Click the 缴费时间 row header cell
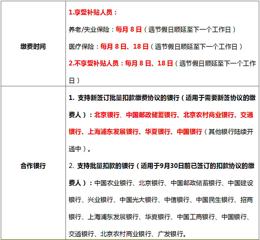 pyautogui.click(x=33, y=44)
